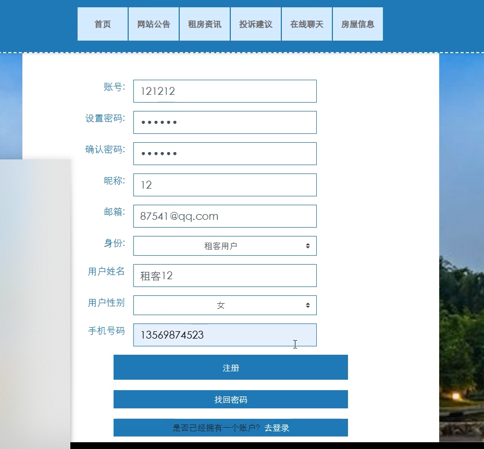Go to the 租房资讯 tab
This screenshot has width=484, height=449.
(x=205, y=24)
